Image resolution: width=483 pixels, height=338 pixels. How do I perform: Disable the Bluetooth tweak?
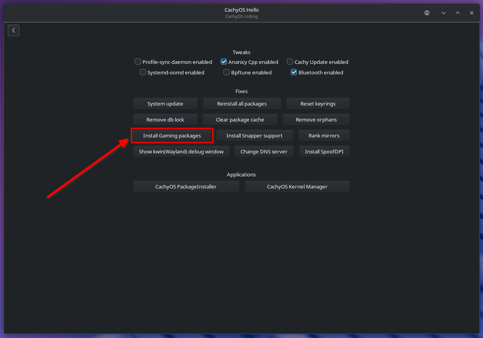[294, 72]
